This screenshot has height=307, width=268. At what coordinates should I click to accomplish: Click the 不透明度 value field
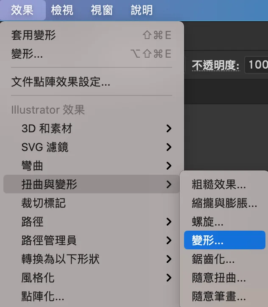click(257, 65)
